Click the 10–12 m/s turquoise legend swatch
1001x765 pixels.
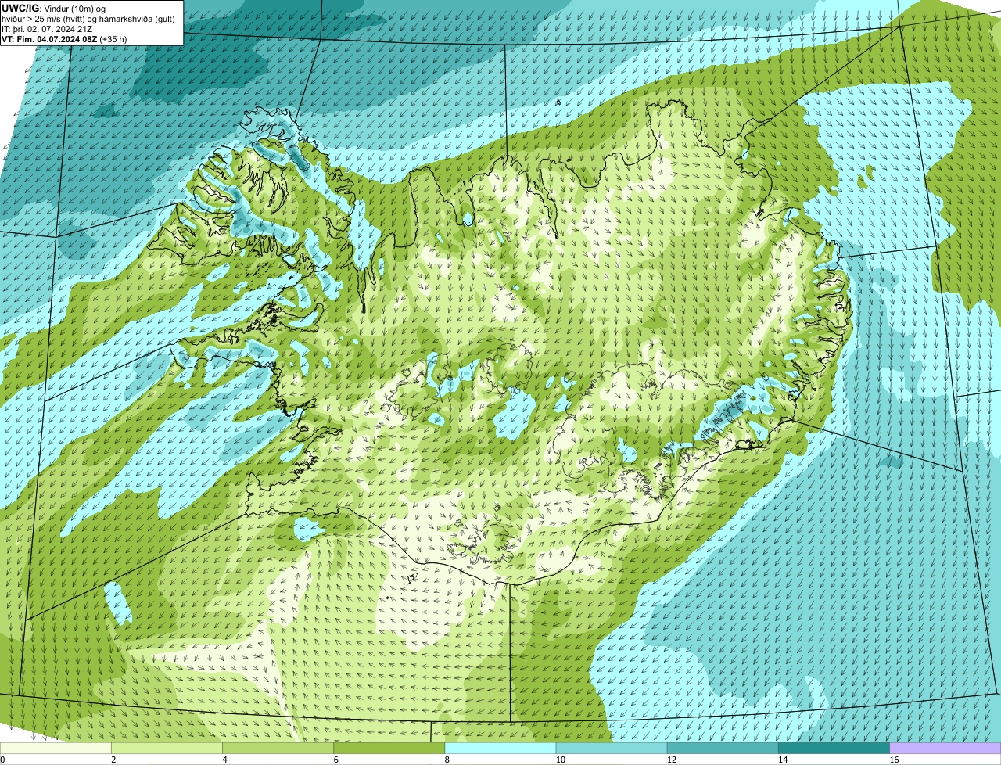(612, 748)
